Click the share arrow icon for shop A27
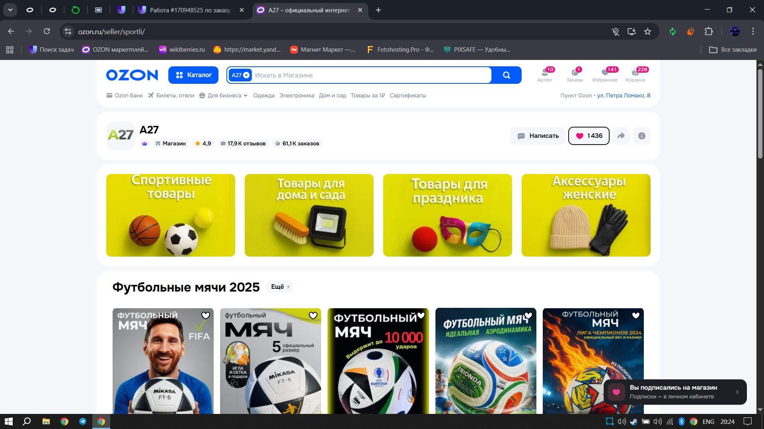The image size is (764, 429). click(621, 136)
